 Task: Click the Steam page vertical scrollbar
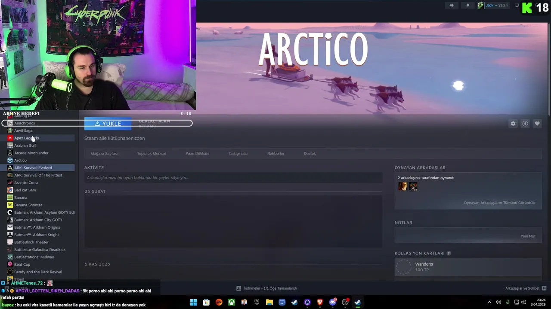point(549,69)
